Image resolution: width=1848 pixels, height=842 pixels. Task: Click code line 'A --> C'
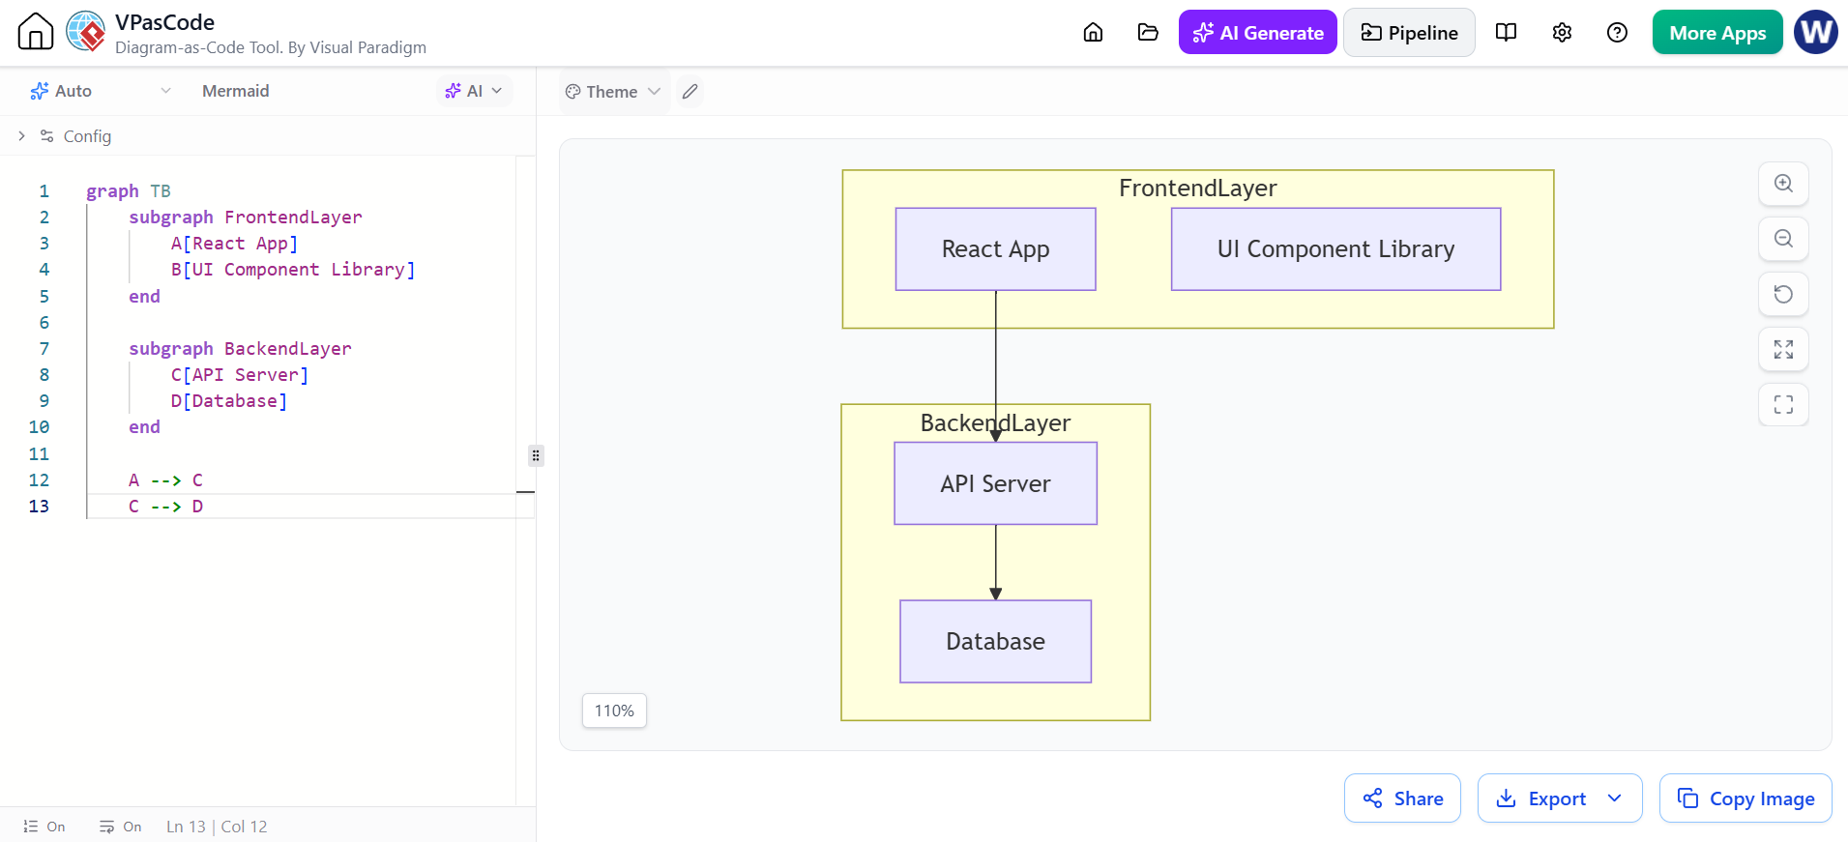coord(165,480)
